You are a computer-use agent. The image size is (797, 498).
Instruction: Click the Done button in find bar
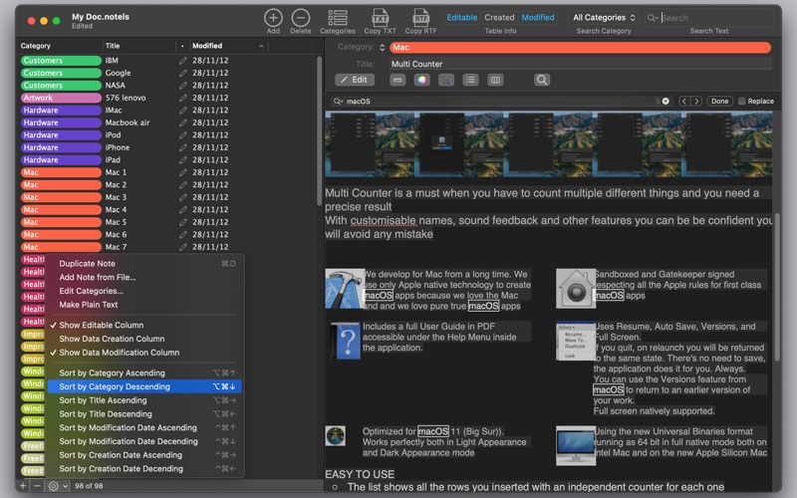click(719, 102)
